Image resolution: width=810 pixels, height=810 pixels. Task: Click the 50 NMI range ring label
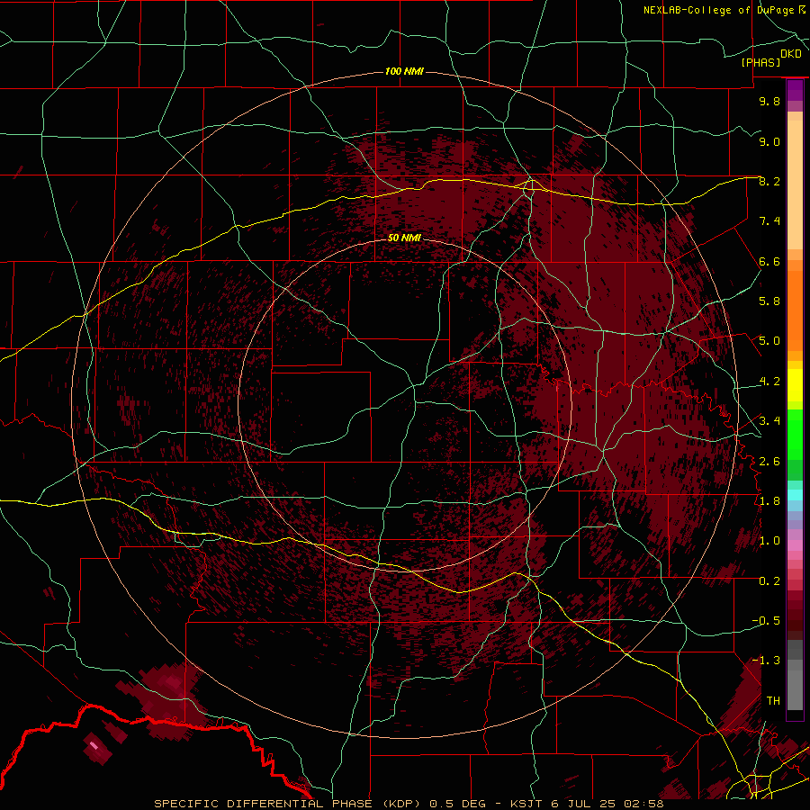tap(404, 238)
